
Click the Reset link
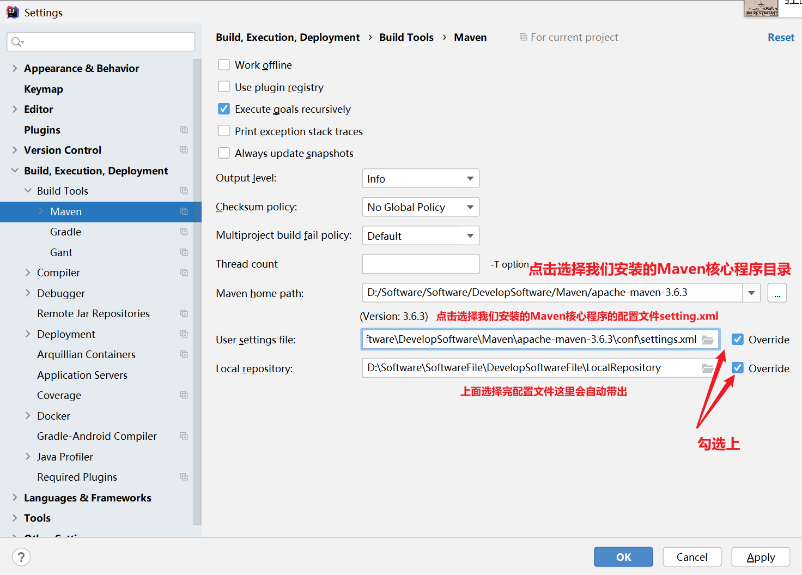pos(781,37)
